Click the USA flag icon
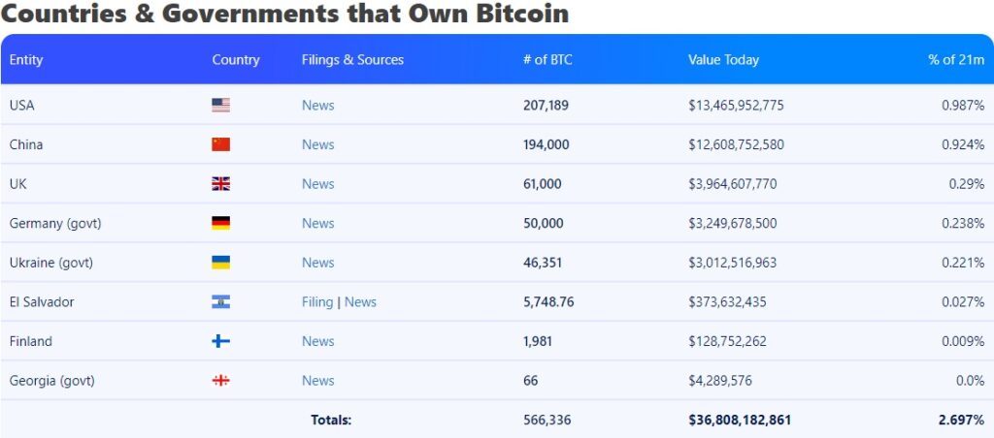Screen dimensions: 994x438 (x=220, y=106)
